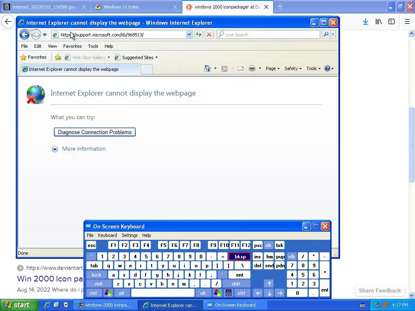The height and width of the screenshot is (311, 415).
Task: Click the bksp key
Action: (x=240, y=256)
